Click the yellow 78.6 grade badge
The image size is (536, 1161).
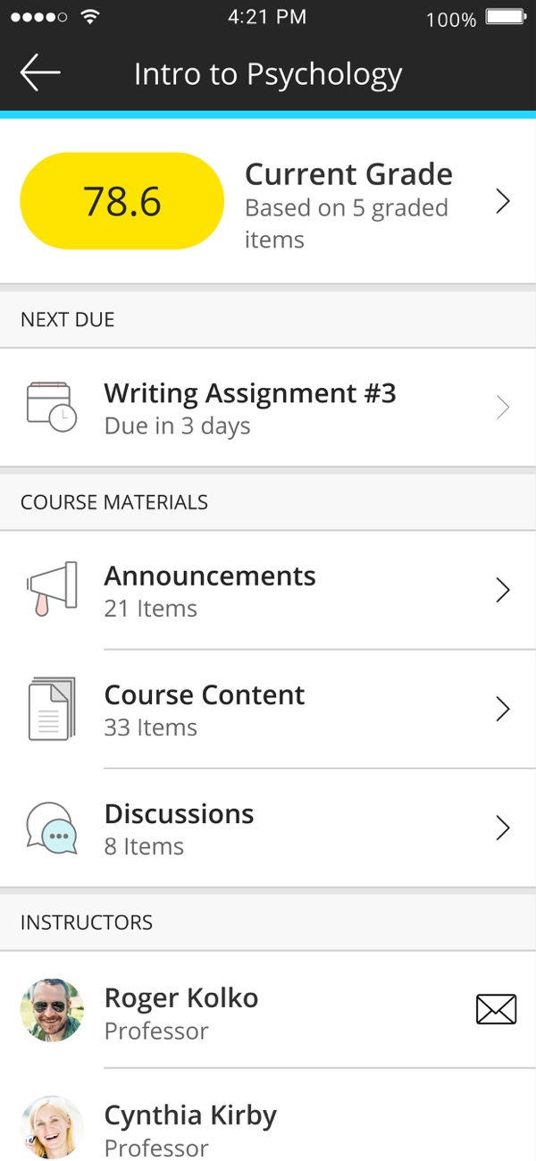pyautogui.click(x=121, y=201)
